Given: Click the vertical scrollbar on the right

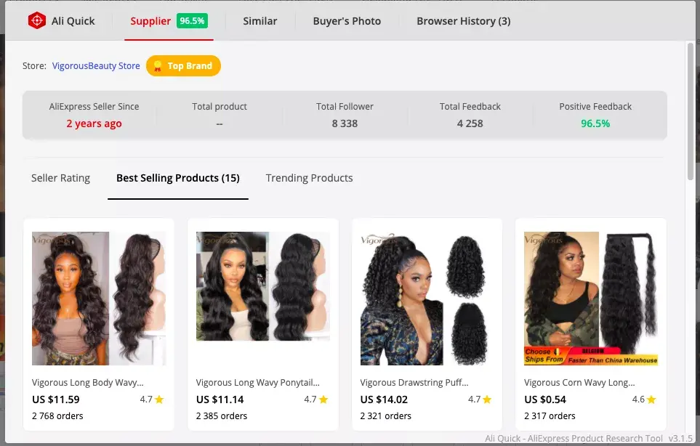Looking at the screenshot, I should pos(691,112).
